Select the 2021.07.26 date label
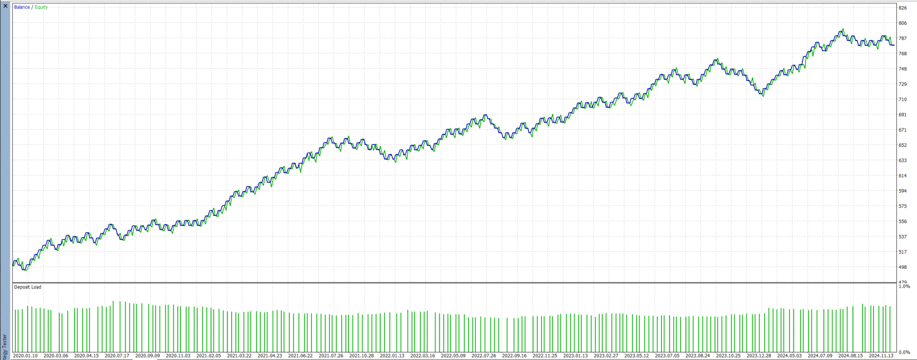Viewport: 917px width, 360px height. [x=331, y=356]
